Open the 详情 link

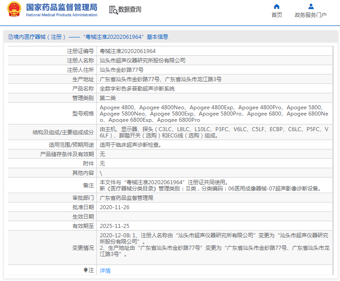pos(105,271)
